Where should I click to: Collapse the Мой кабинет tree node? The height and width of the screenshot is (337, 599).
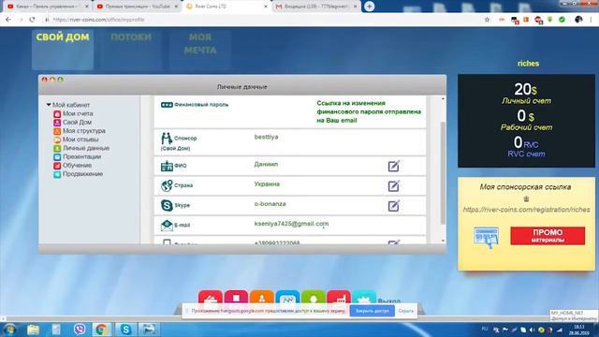[49, 105]
